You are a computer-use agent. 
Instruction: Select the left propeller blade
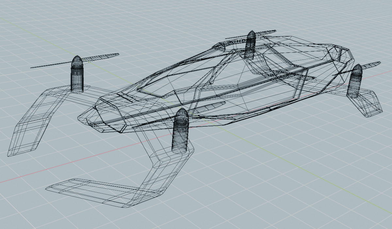[x=75, y=61]
